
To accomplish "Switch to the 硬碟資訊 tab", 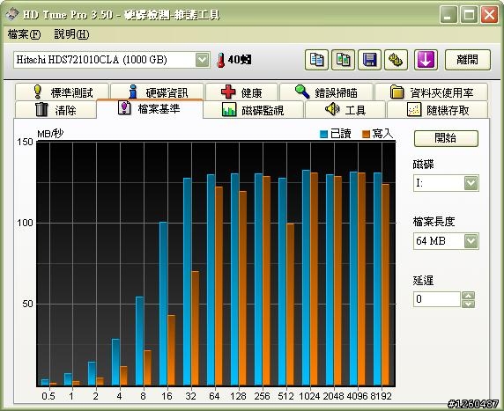I will [x=157, y=92].
